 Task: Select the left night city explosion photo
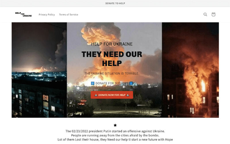pyautogui.click(x=39, y=70)
